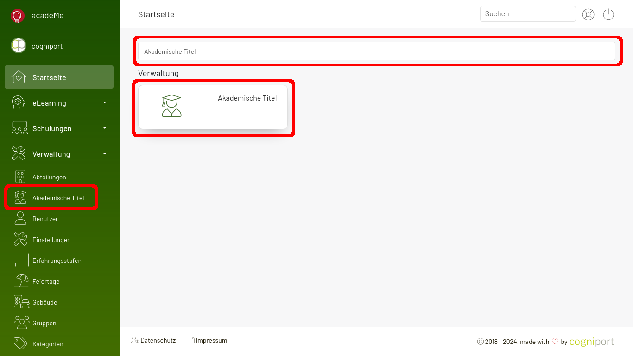Open Benutzer under Verwaltung
633x356 pixels.
click(x=45, y=219)
